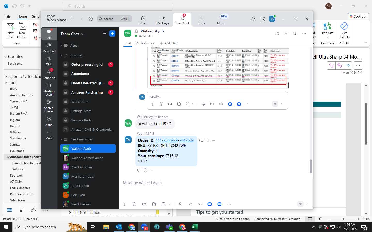Open Zoom Home tab
This screenshot has height=232, width=372.
click(x=143, y=20)
